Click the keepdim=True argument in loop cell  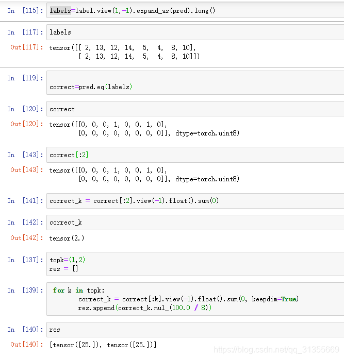tap(275, 299)
